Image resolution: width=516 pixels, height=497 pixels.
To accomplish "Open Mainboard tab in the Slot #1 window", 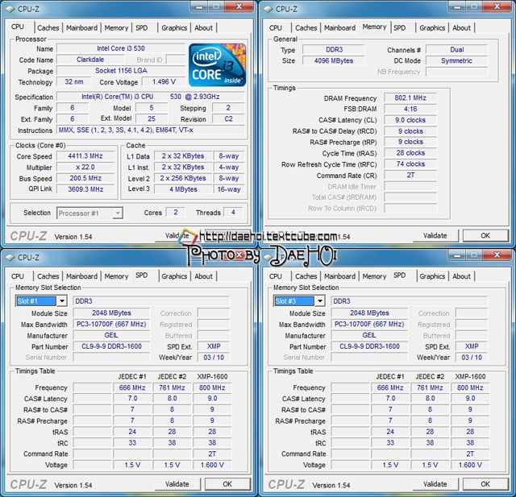I will 82,276.
